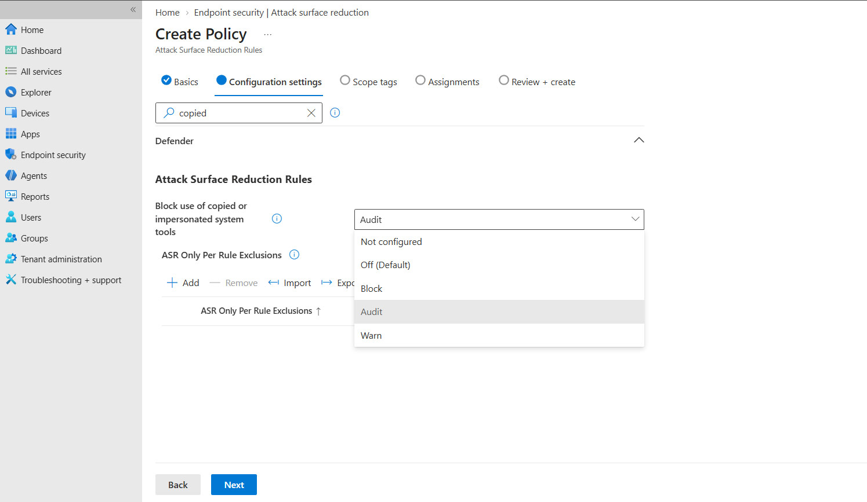
Task: Click Block use of copied setting label
Action: (x=201, y=219)
